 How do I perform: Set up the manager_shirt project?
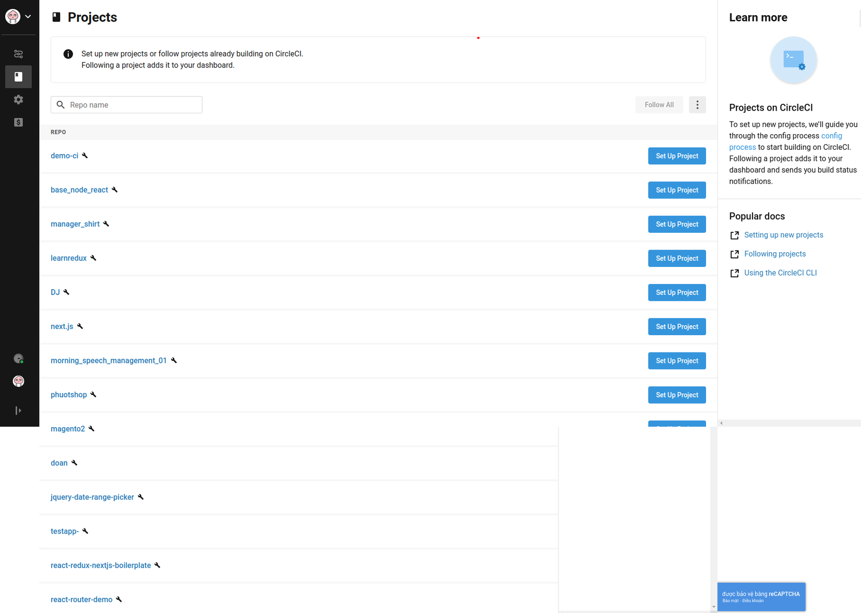pos(677,225)
